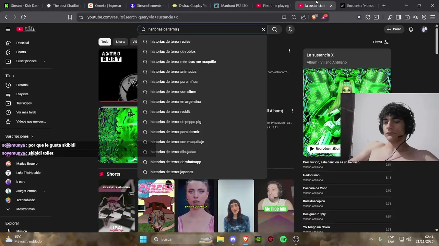Open the YouTube hamburger guide menu
The image size is (439, 246).
tap(8, 29)
